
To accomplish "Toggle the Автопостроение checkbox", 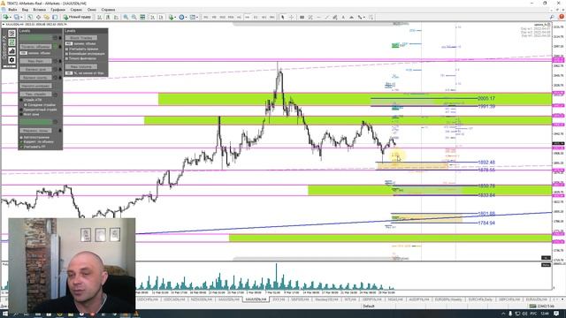I will pos(21,138).
